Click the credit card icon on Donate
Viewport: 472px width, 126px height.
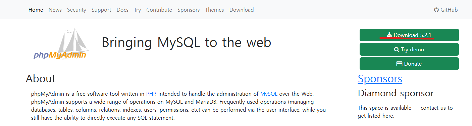(x=400, y=64)
